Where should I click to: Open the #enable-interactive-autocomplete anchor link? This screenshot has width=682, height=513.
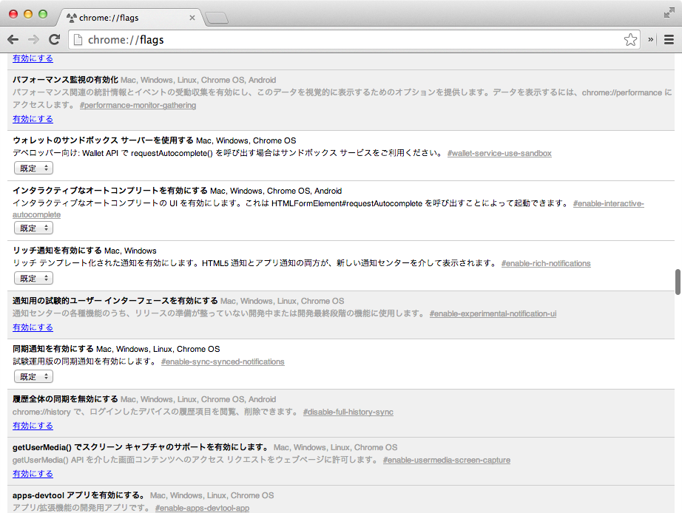(609, 203)
